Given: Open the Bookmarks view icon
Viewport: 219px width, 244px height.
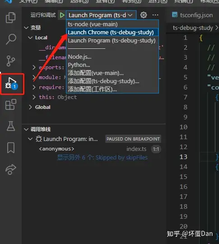Looking at the screenshot, I should 11,147.
